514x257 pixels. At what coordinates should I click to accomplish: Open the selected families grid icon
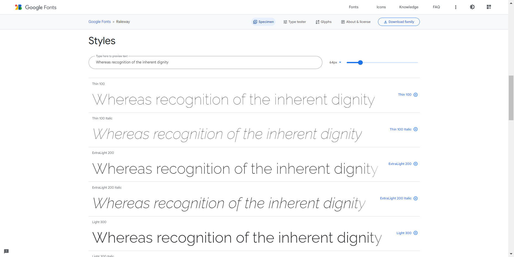click(489, 7)
